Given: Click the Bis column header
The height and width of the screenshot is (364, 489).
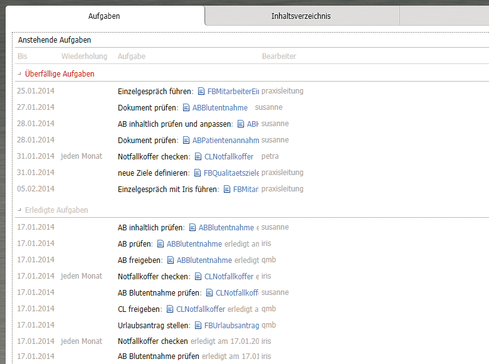Looking at the screenshot, I should click(23, 56).
